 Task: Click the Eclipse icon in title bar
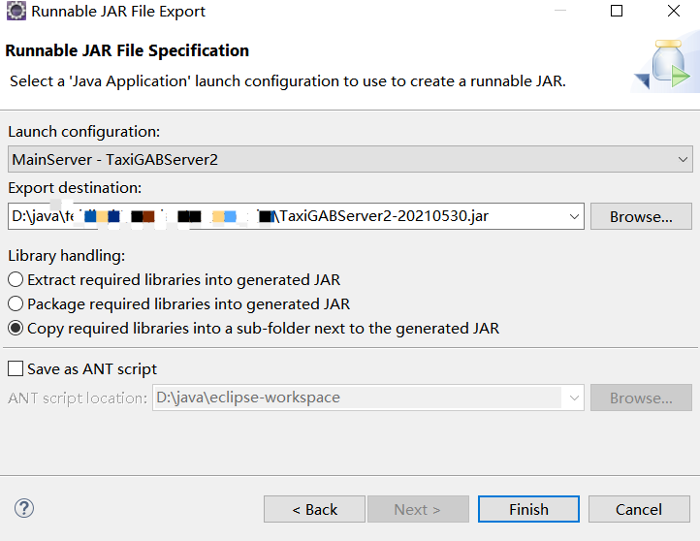click(x=16, y=12)
